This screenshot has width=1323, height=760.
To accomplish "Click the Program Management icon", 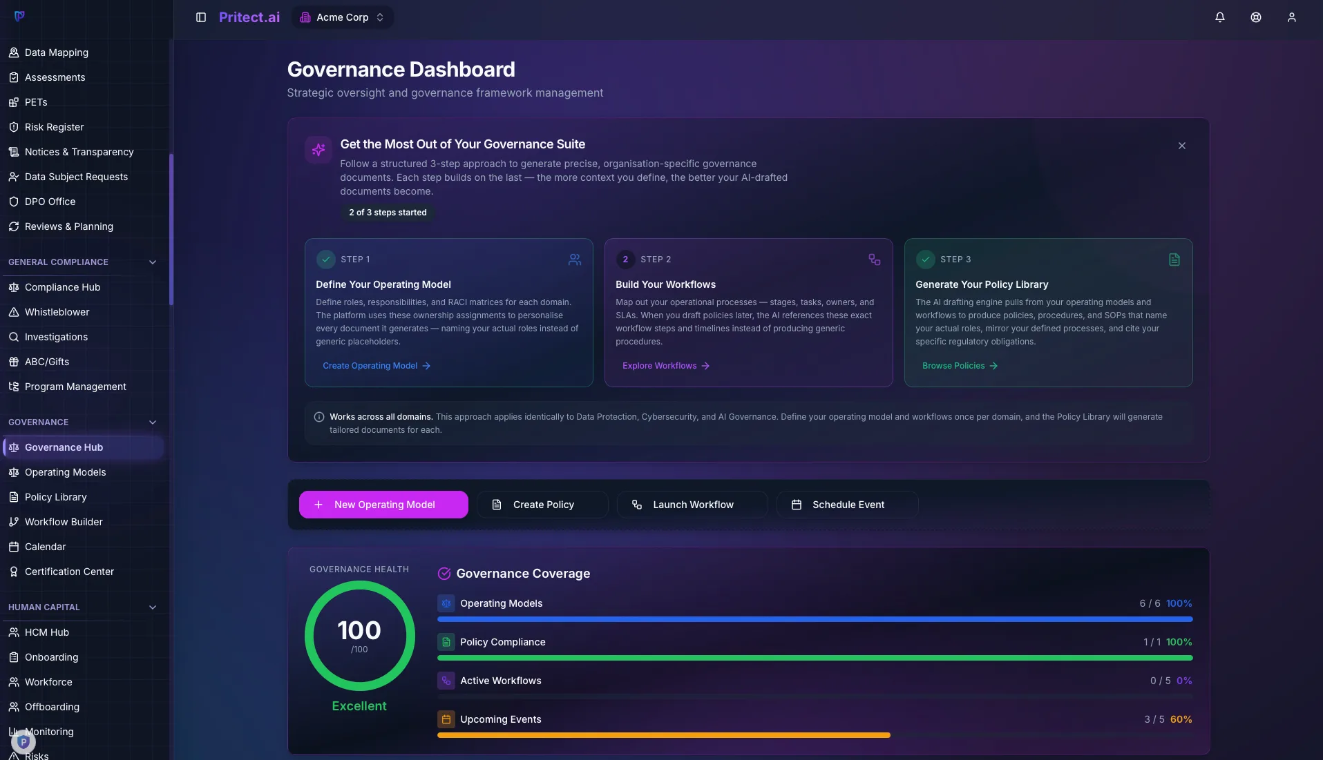I will (14, 387).
